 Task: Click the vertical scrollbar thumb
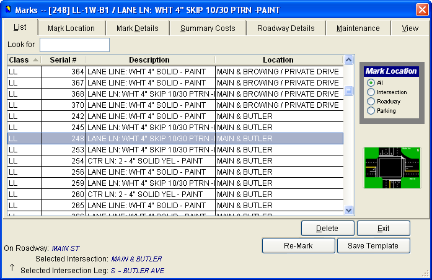[348, 90]
